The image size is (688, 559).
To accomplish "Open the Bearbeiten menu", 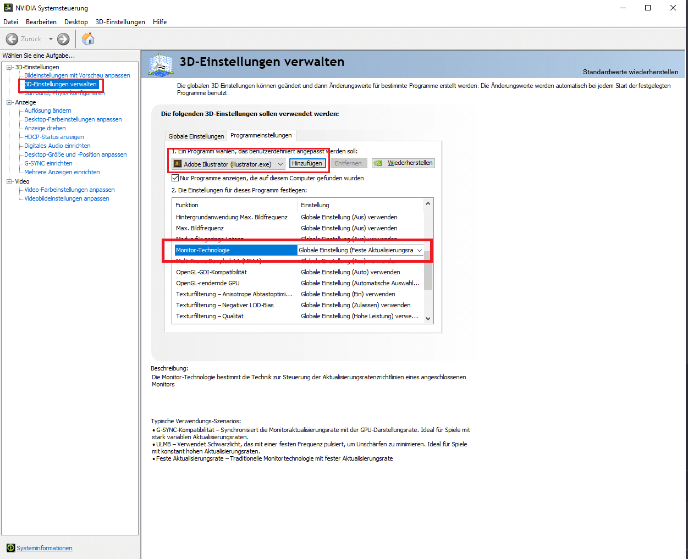I will [41, 22].
